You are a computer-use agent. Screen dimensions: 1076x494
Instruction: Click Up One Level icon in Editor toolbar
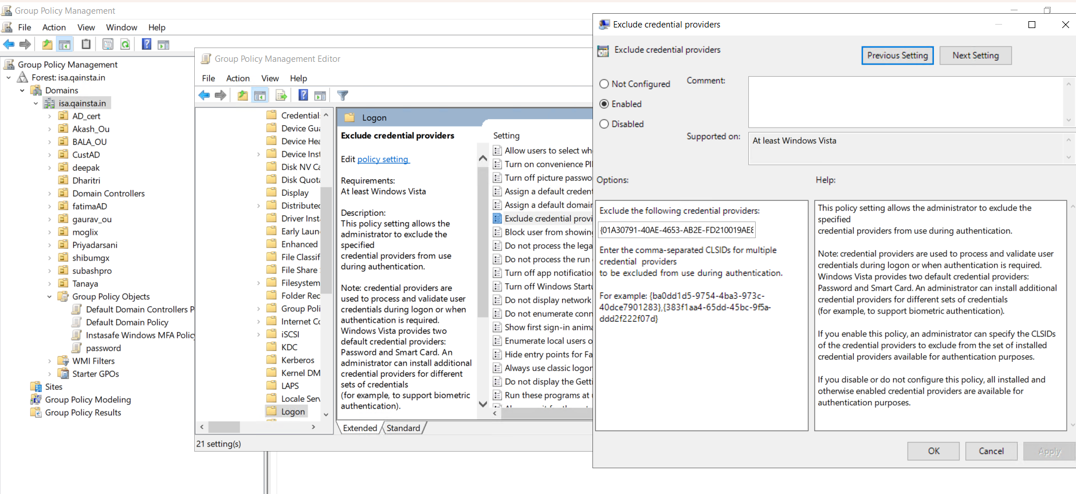(x=242, y=95)
